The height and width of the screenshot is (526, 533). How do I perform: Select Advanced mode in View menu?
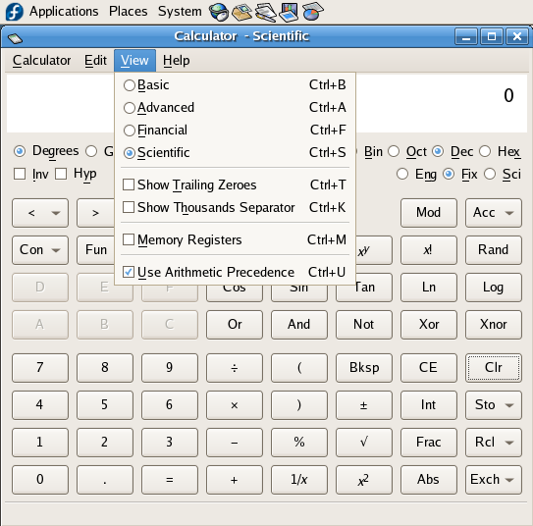235,108
